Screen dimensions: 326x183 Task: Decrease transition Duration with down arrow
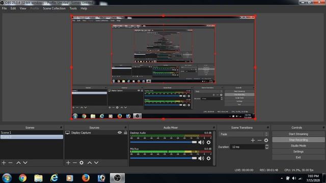267,148
